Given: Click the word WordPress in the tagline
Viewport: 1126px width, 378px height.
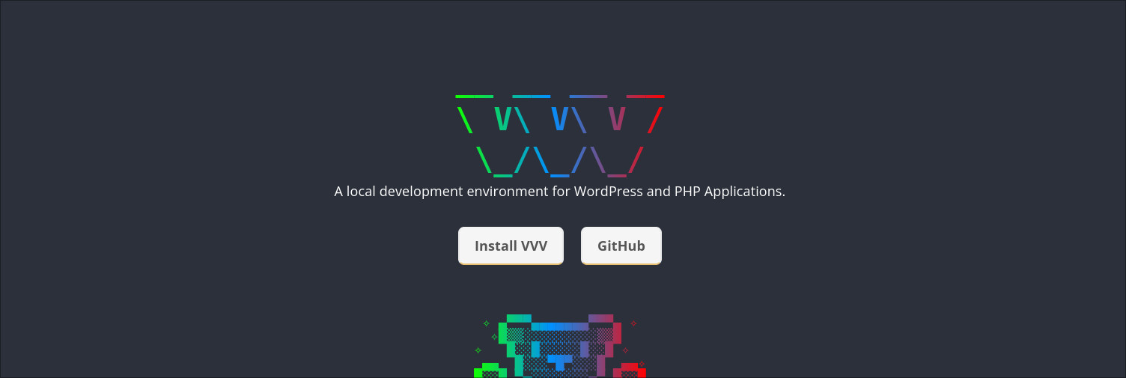Looking at the screenshot, I should 608,192.
